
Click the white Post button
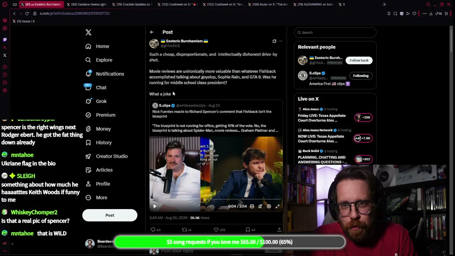[x=110, y=215]
